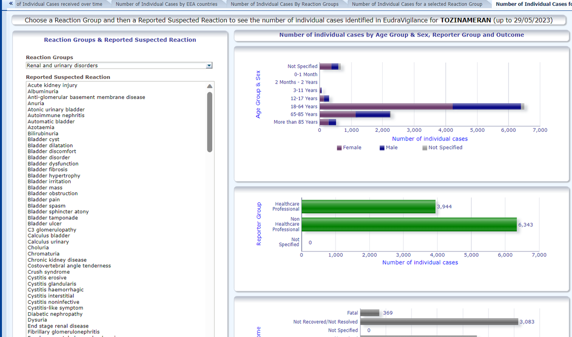This screenshot has width=572, height=337.
Task: Click the Male legend color swatch
Action: click(382, 148)
